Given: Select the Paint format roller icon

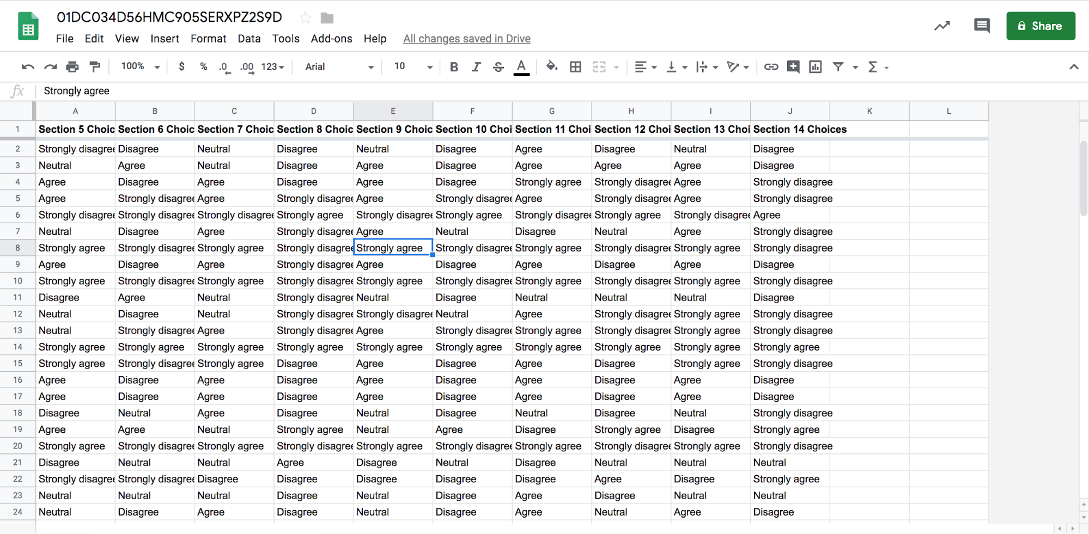Looking at the screenshot, I should point(95,67).
